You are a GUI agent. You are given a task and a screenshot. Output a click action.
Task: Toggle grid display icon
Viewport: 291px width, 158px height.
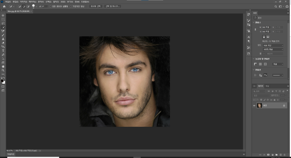coord(260,64)
